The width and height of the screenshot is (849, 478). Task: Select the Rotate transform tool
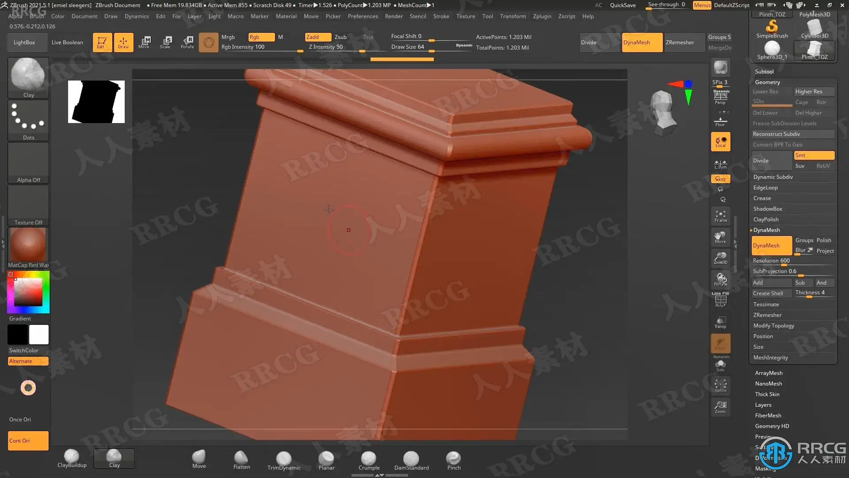pyautogui.click(x=187, y=42)
